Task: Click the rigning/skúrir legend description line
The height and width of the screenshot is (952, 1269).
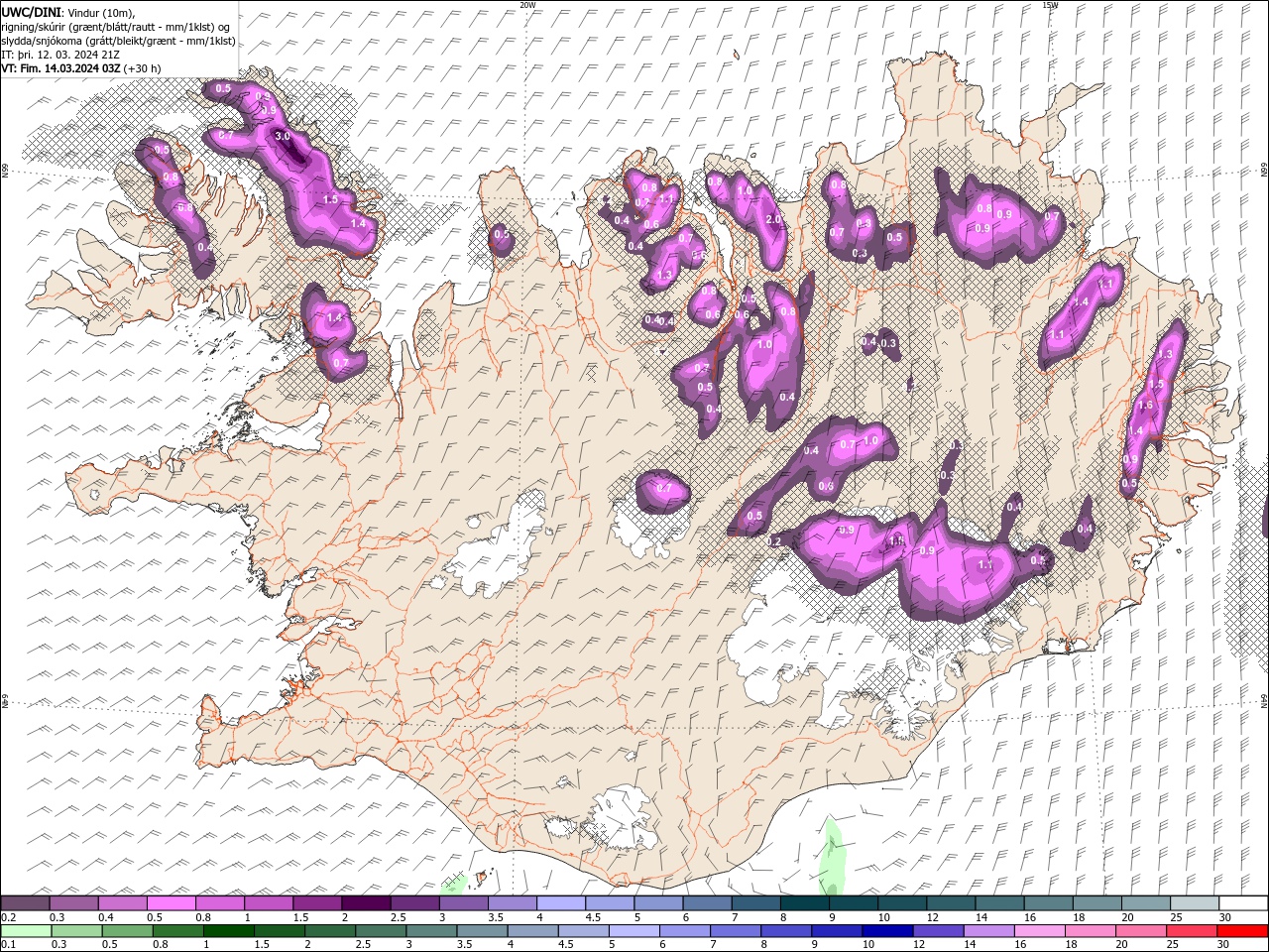Action: [x=116, y=27]
